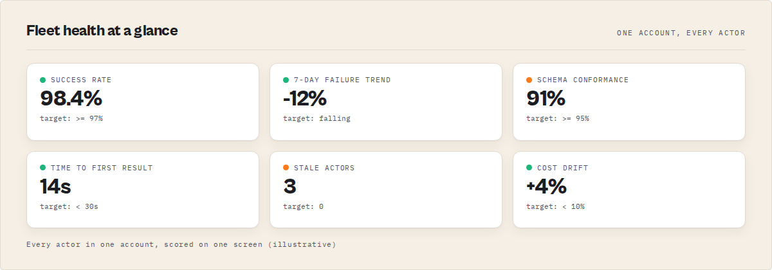772x270 pixels.
Task: Click the green status dot beside Success Rate
Action: coord(43,80)
